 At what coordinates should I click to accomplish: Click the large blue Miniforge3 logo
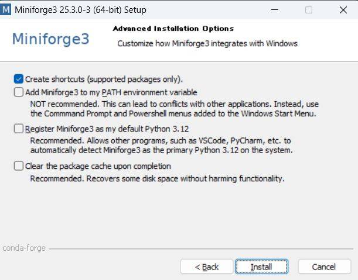pos(51,39)
